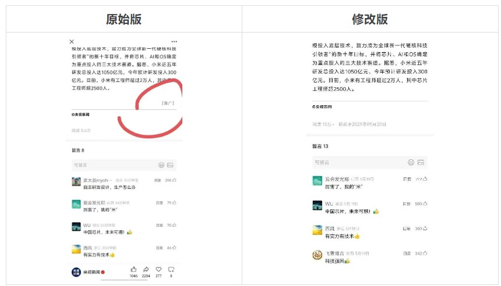Viewport: 501px width, 286px height.
Task: Focus the 写留言 input in 原始版
Action: [124, 165]
